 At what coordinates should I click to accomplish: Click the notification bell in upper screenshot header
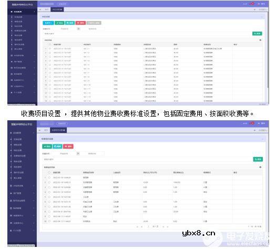252,4
